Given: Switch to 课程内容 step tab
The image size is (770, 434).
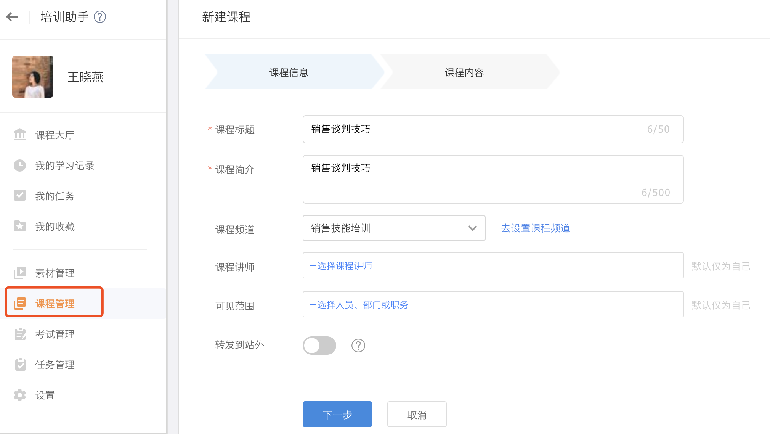Looking at the screenshot, I should [464, 72].
